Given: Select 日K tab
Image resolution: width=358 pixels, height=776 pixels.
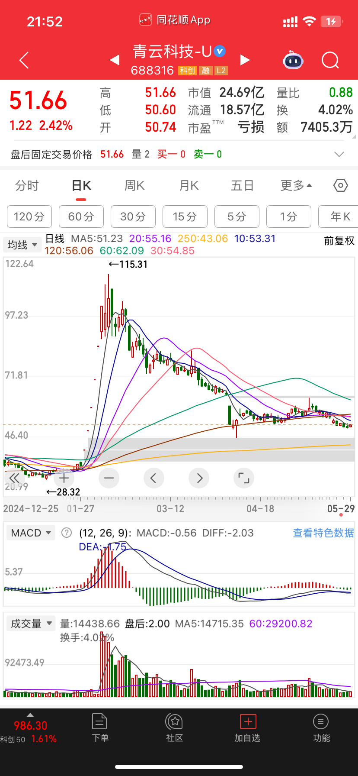Looking at the screenshot, I should [x=81, y=186].
